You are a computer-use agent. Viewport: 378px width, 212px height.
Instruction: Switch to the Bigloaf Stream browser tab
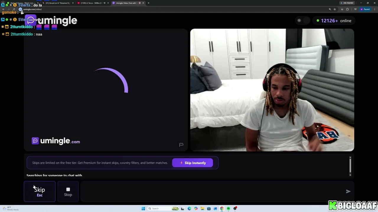23,3
